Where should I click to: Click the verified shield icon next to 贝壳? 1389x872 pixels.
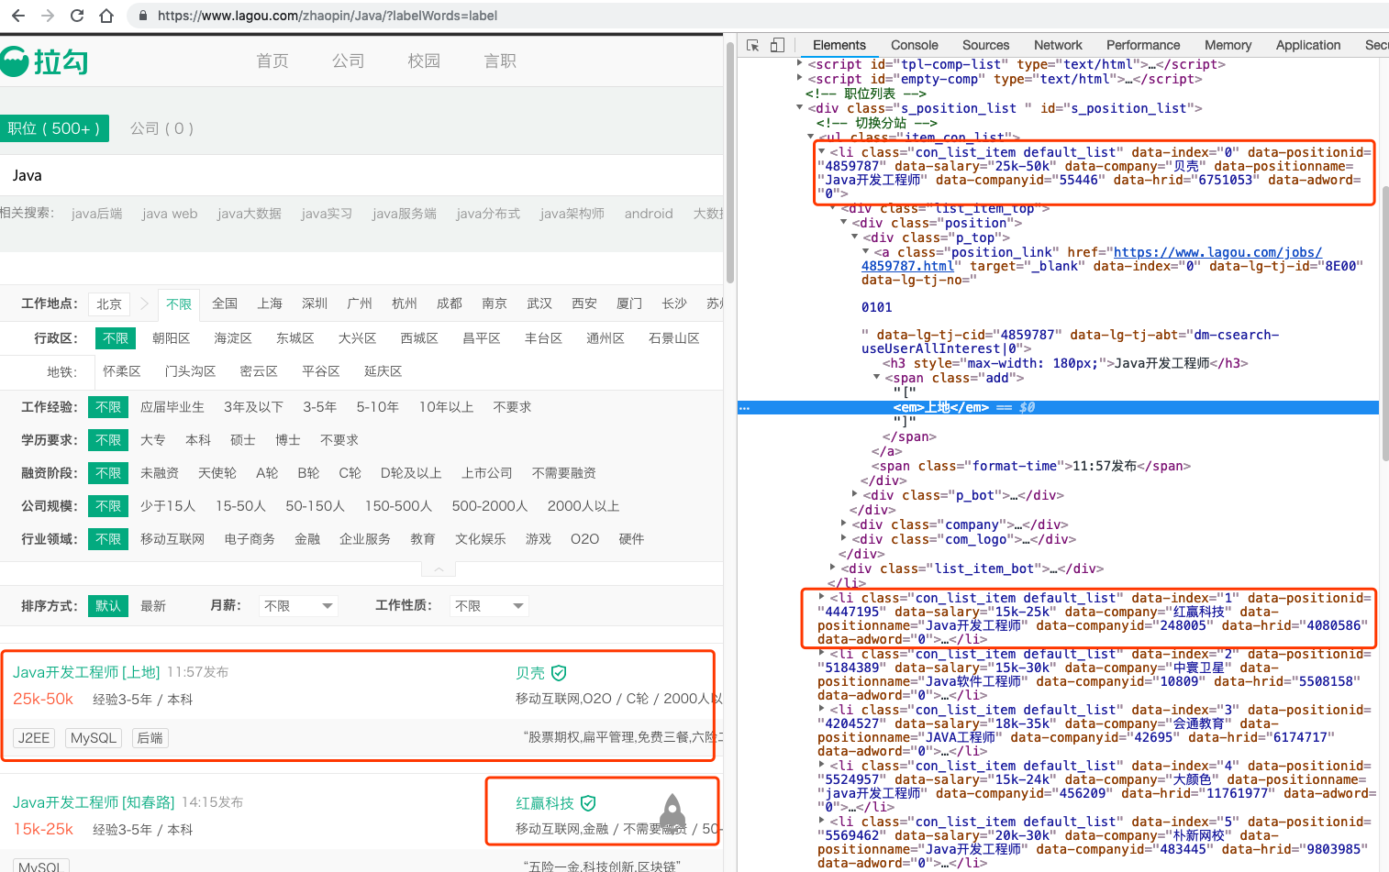point(559,673)
